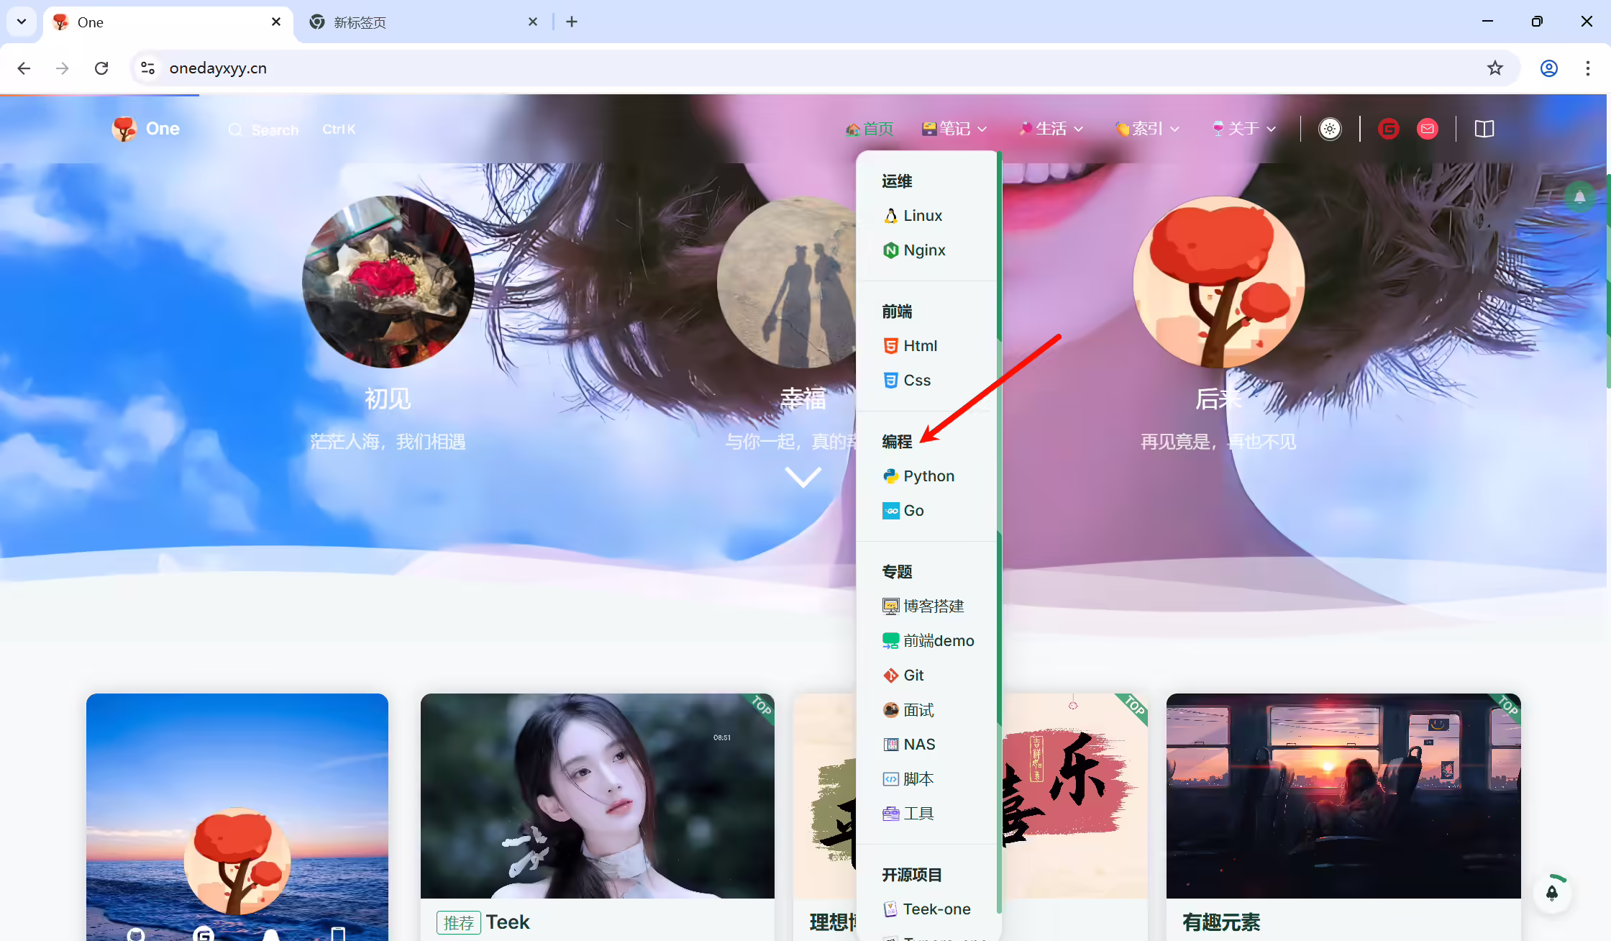The height and width of the screenshot is (941, 1611).
Task: Click the green notification bell icon
Action: pyautogui.click(x=1579, y=196)
